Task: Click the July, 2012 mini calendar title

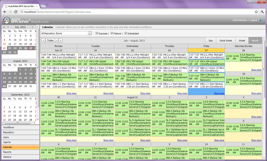Action: pos(20,27)
